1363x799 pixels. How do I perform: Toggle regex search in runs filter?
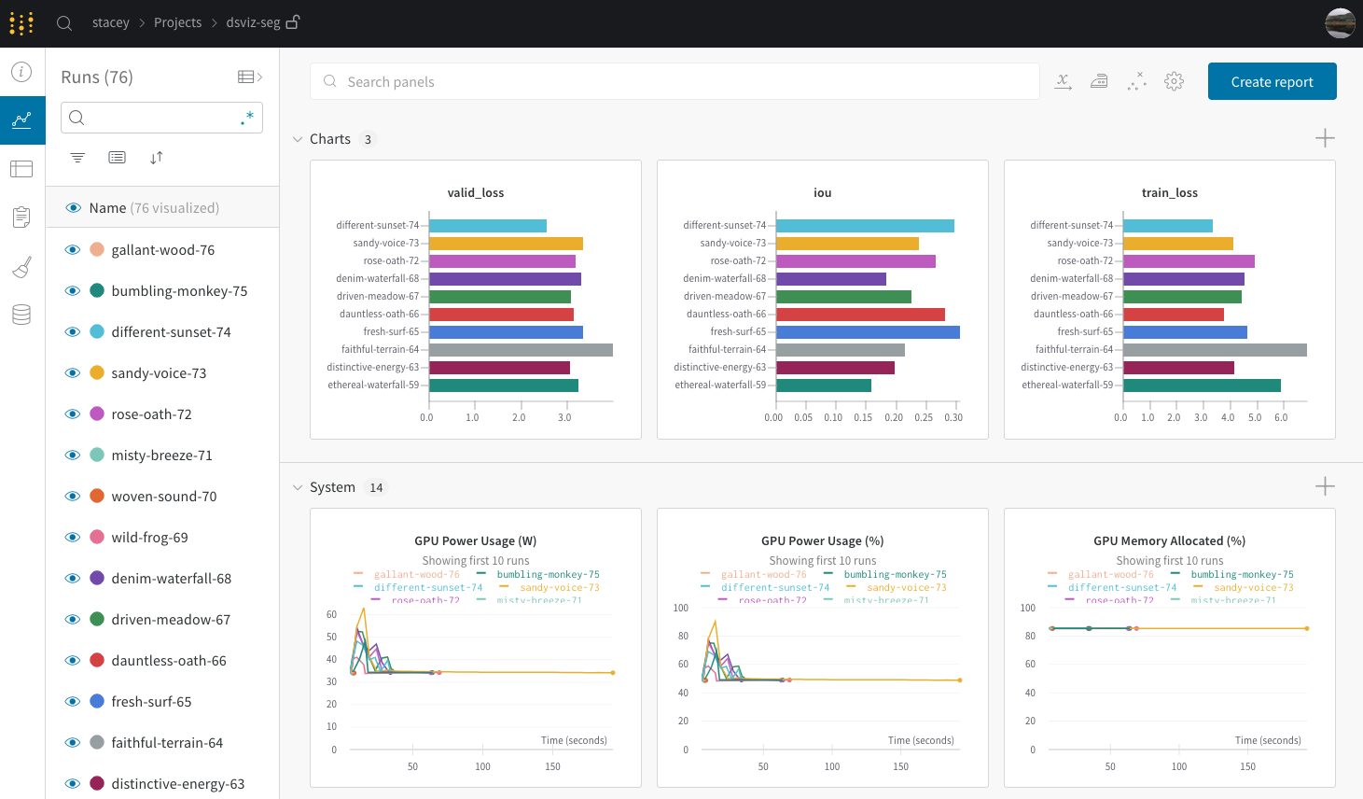247,118
